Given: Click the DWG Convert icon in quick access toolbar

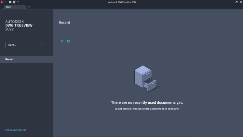Looking at the screenshot, I should (14, 2).
